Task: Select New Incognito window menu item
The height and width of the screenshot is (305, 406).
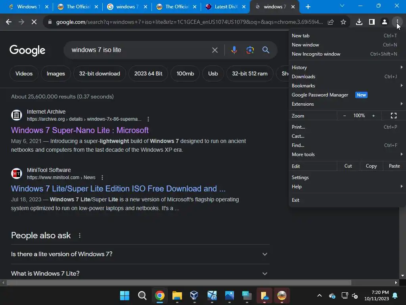Action: pos(347,54)
